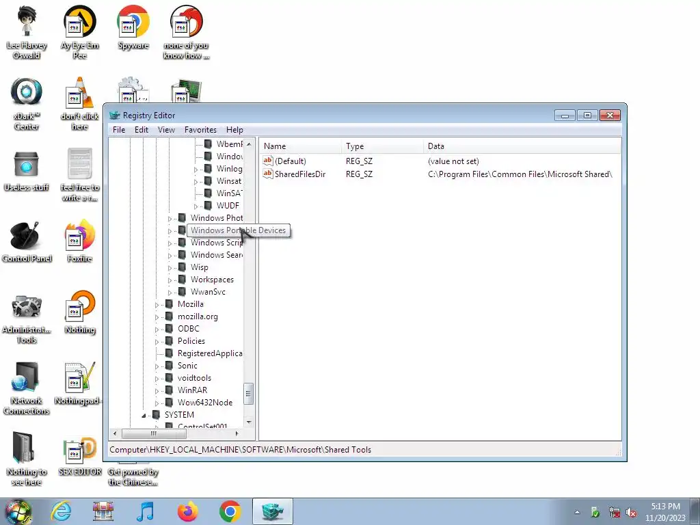Select the Nothing desktop icon

[80, 312]
